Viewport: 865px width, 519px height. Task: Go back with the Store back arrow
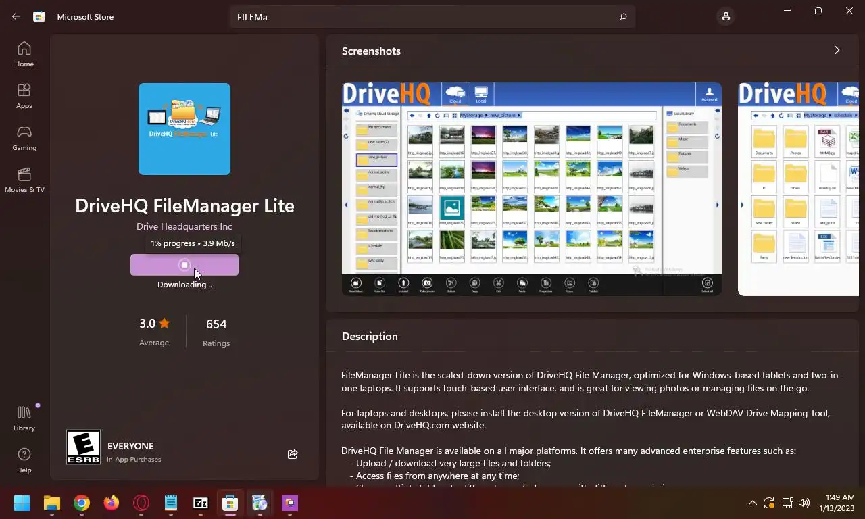click(x=16, y=17)
